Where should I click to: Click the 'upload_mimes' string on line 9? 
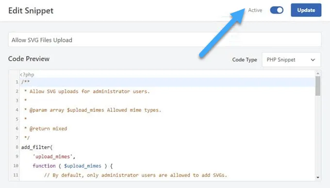(x=52, y=156)
